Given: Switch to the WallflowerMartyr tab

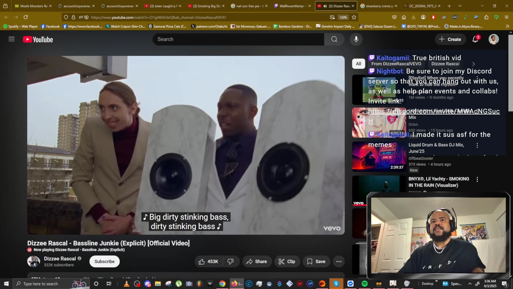Looking at the screenshot, I should 293,6.
